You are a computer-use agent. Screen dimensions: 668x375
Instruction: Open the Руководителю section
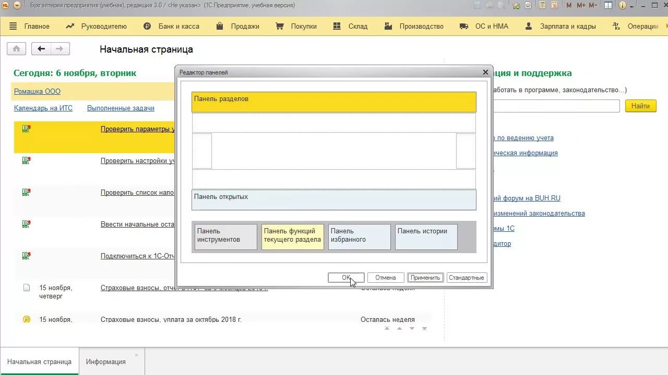tap(97, 26)
